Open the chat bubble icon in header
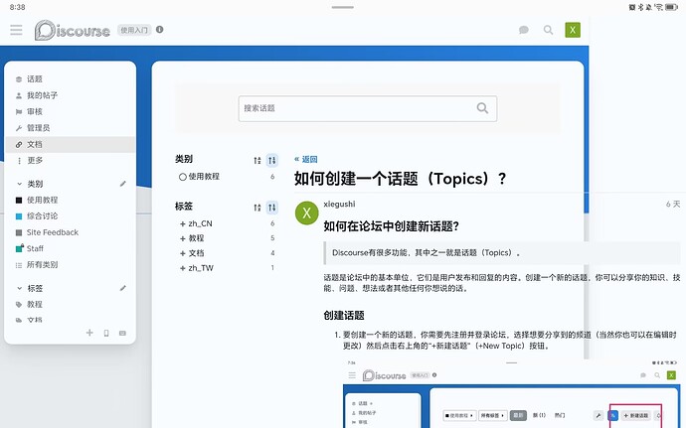Viewport: 686px width, 428px height. [x=524, y=30]
